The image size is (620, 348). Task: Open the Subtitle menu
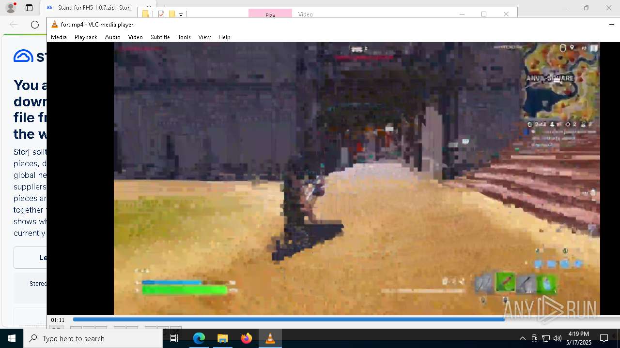point(160,37)
